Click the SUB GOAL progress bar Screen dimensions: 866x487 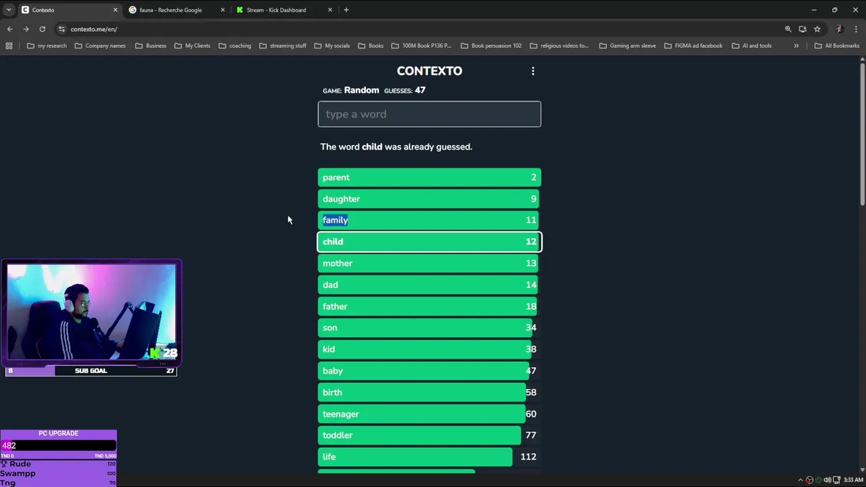[x=91, y=371]
